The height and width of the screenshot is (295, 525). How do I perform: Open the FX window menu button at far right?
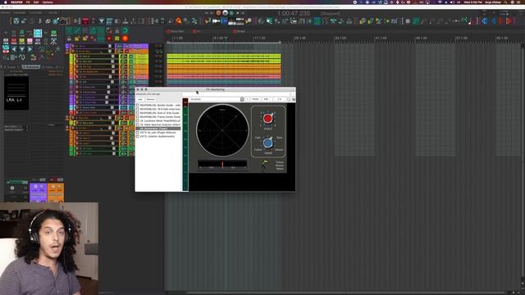click(x=294, y=99)
